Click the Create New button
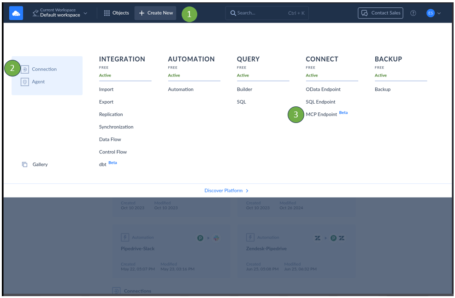 [155, 12]
